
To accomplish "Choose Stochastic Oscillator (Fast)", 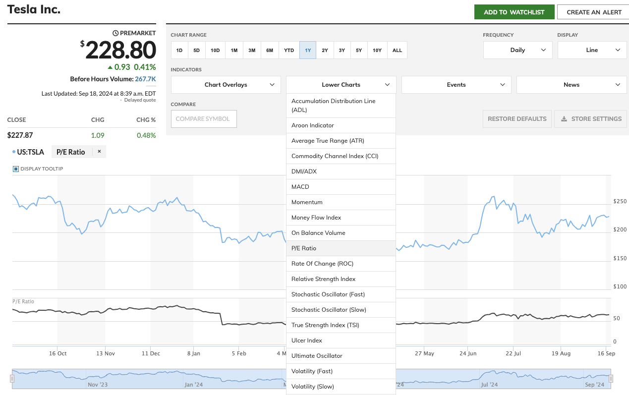I will [x=341, y=294].
